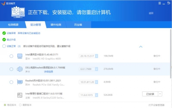
Task: Click the Intel管理引擎接口驱动11.6.0.1015版 title text
Action: click(44, 93)
